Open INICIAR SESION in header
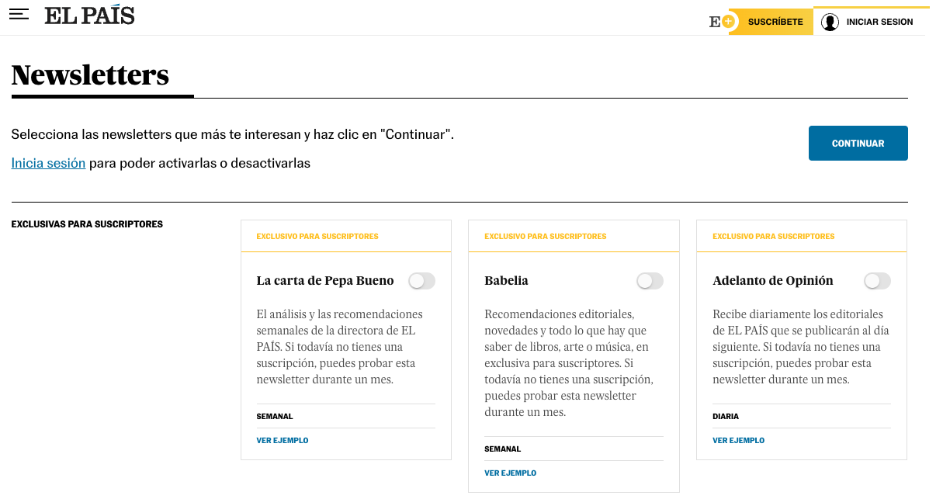 click(x=879, y=22)
